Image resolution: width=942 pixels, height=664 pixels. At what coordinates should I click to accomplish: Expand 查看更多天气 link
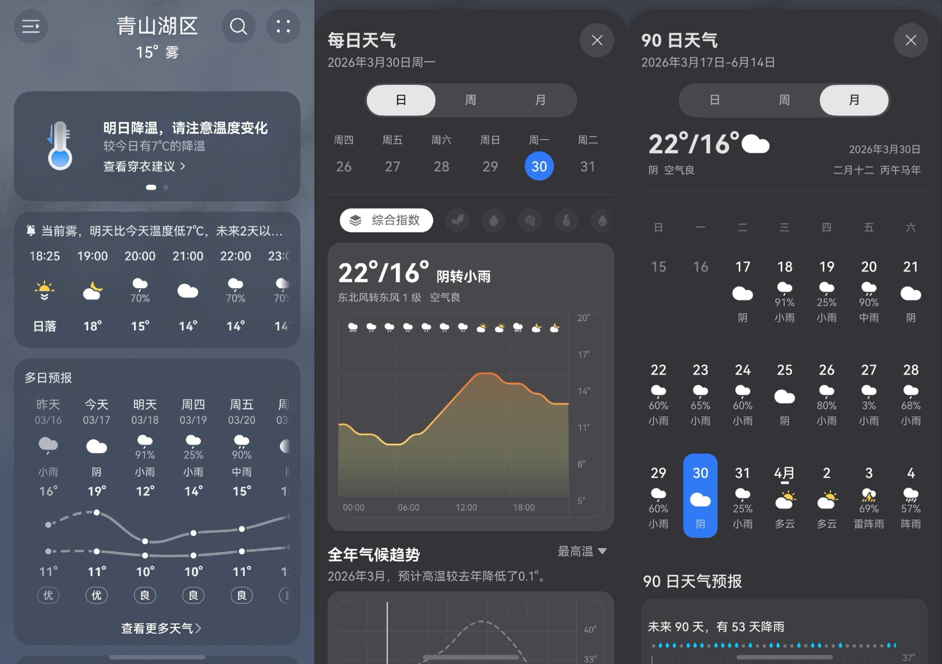coord(161,628)
